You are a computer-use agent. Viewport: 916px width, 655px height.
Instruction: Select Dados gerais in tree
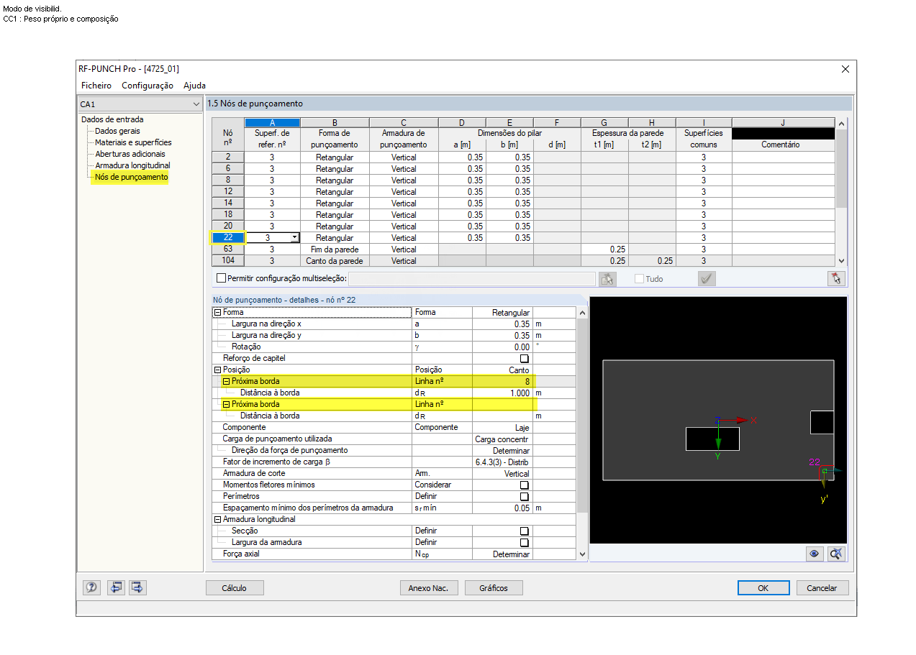117,131
